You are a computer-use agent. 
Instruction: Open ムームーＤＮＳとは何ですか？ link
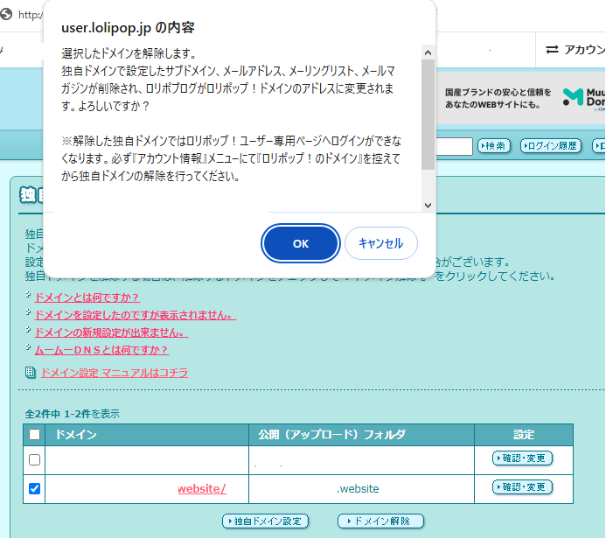click(101, 350)
